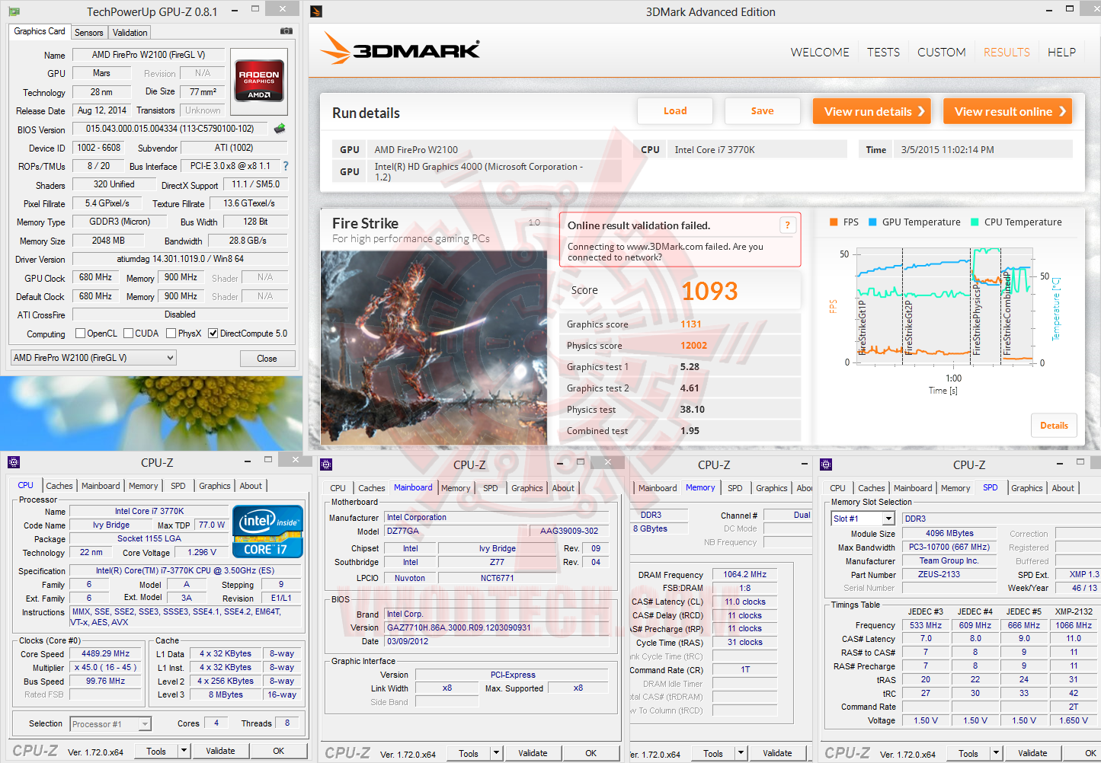Viewport: 1101px width, 763px height.
Task: Enable the OpenCL checkbox in GPU-Z
Action: pos(79,333)
